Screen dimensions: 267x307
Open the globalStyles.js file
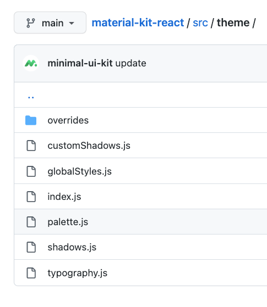pyautogui.click(x=79, y=171)
